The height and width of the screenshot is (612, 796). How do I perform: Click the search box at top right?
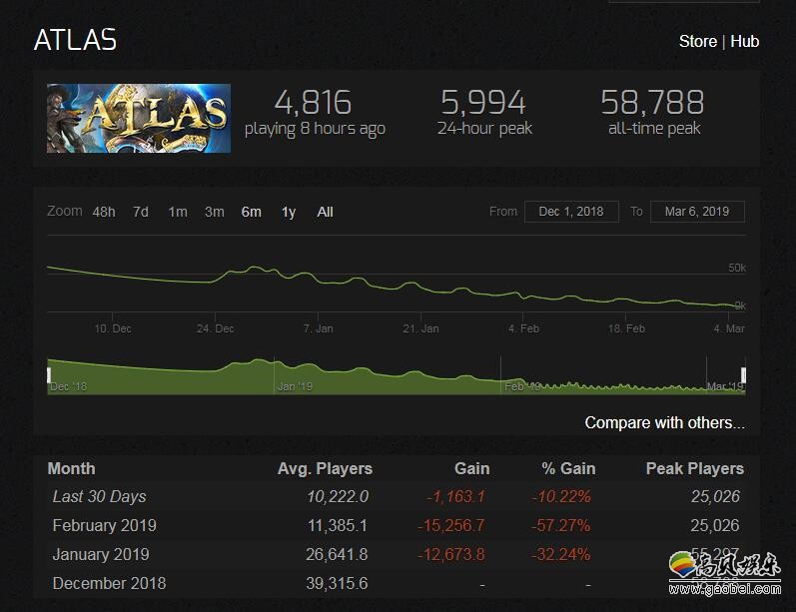(684, 1)
